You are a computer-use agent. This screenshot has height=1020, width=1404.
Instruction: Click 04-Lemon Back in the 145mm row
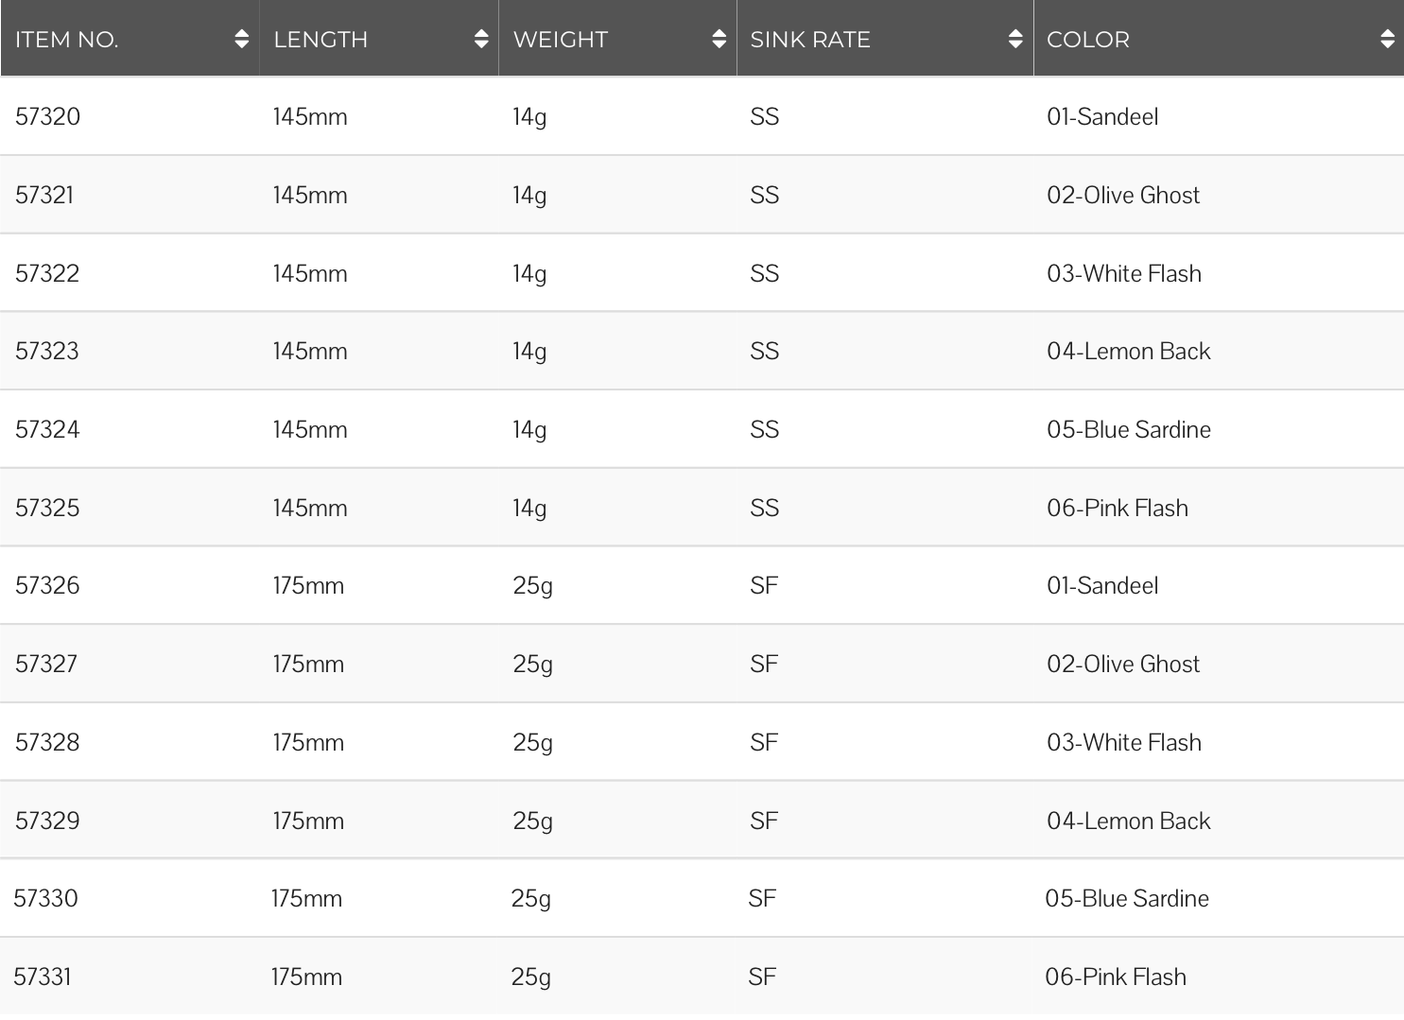tap(1129, 351)
